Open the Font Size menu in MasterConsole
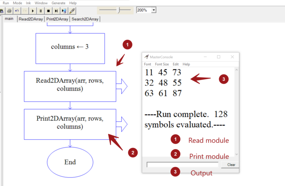The image size is (285, 186). coord(162,64)
